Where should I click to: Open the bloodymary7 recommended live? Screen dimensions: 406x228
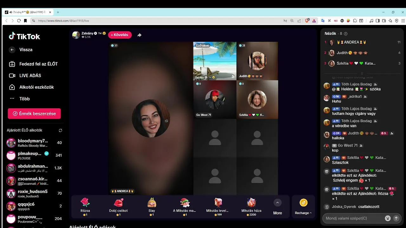pyautogui.click(x=34, y=143)
